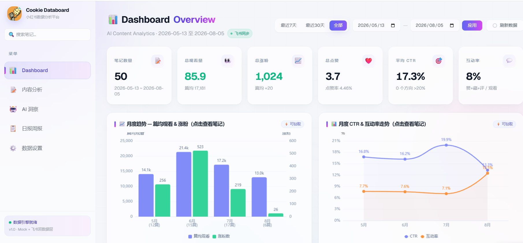Click the 6月 篇均观看 bar labeled 21.4k
This screenshot has width=523, height=243.
(x=184, y=184)
